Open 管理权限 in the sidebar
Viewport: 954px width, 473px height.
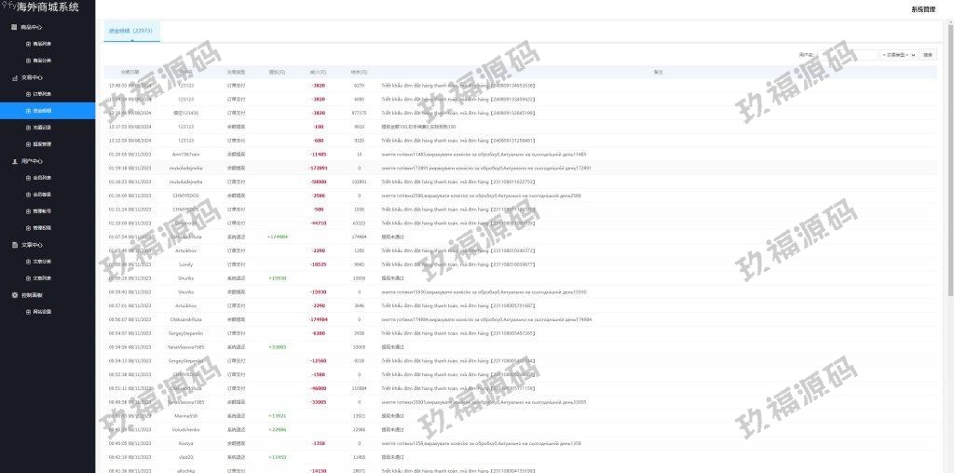pyautogui.click(x=42, y=228)
